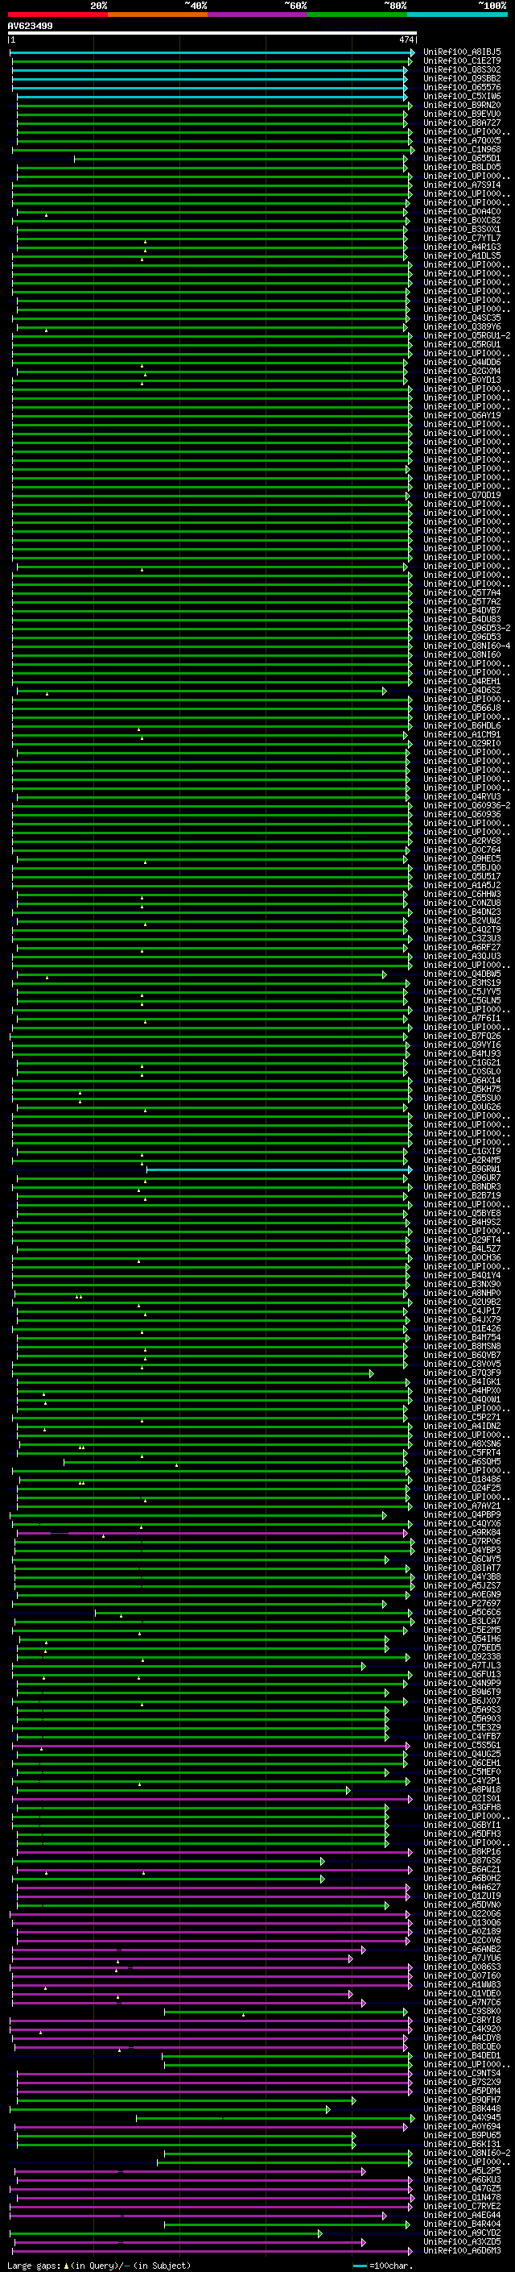Select the UniRef100_A6D6M3 row label

coord(462,2250)
